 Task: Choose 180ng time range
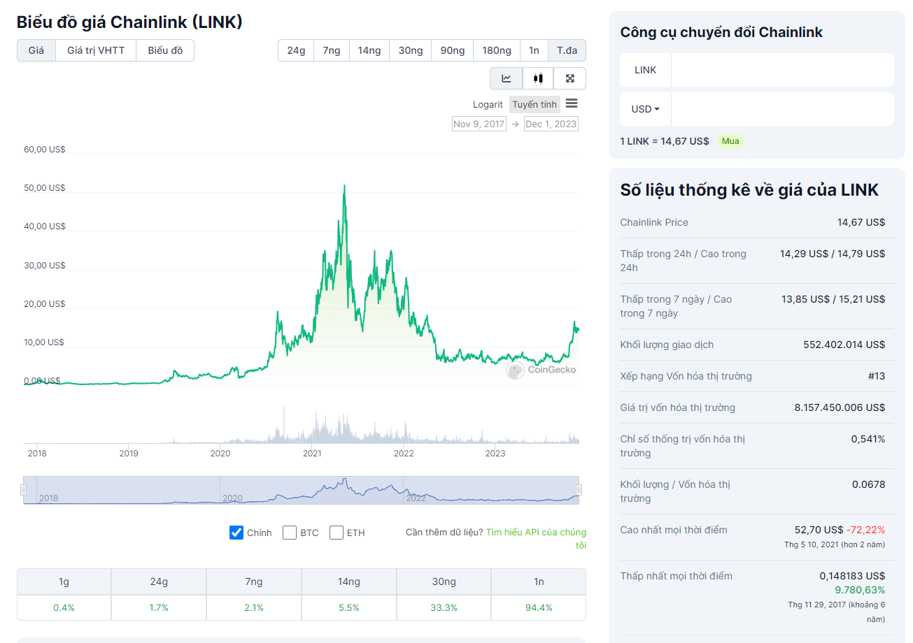pyautogui.click(x=497, y=50)
